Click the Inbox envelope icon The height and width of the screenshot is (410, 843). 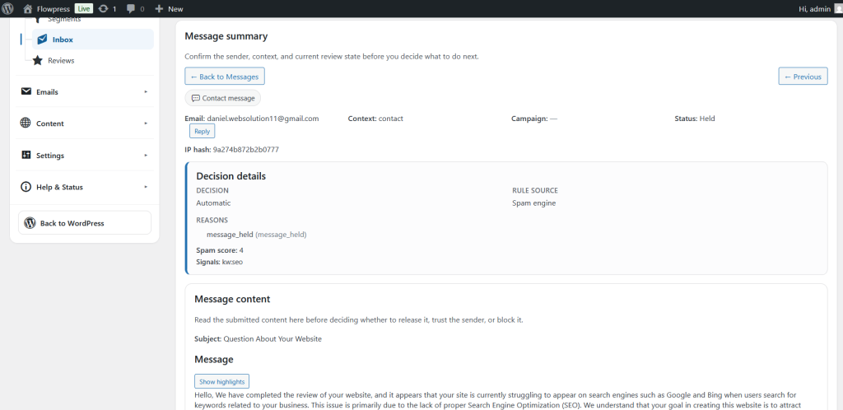click(43, 40)
